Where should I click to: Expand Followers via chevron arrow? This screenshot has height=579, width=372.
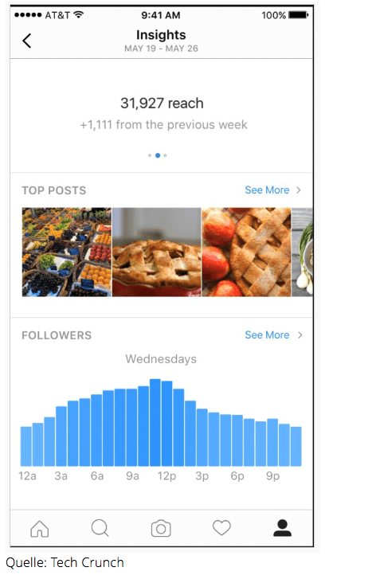point(300,335)
